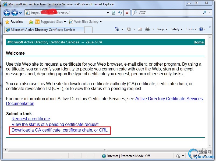The width and height of the screenshot is (216, 161).
Task: Expand the Print options dropdown arrow
Action: [x=153, y=29]
